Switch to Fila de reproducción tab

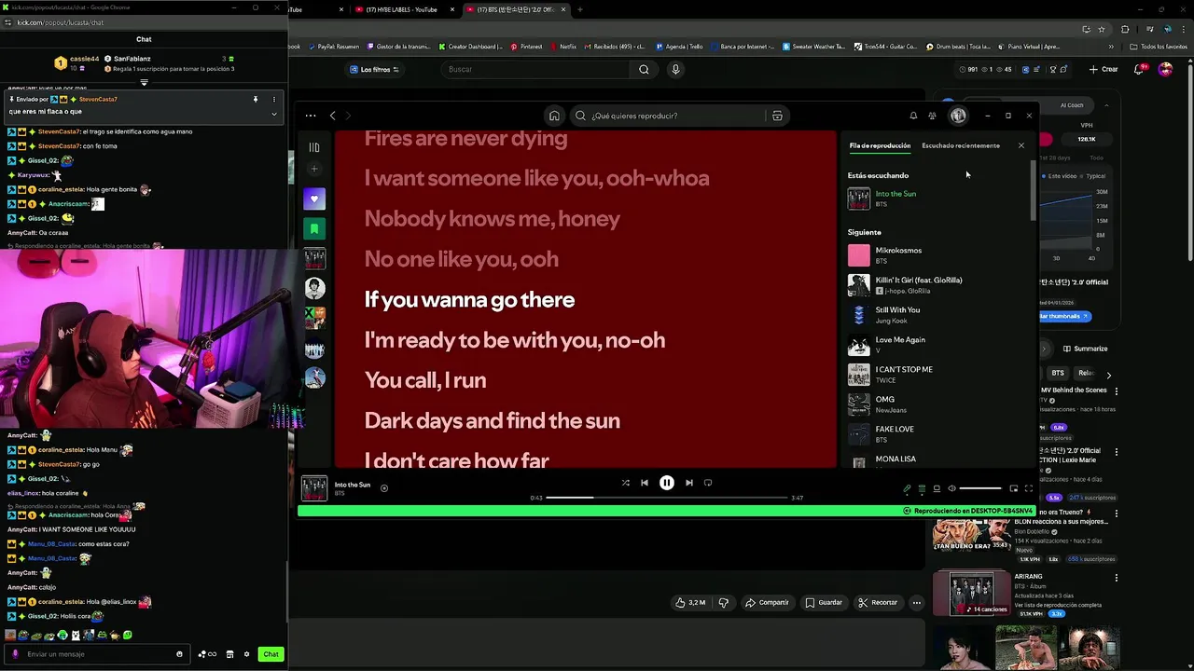[880, 145]
